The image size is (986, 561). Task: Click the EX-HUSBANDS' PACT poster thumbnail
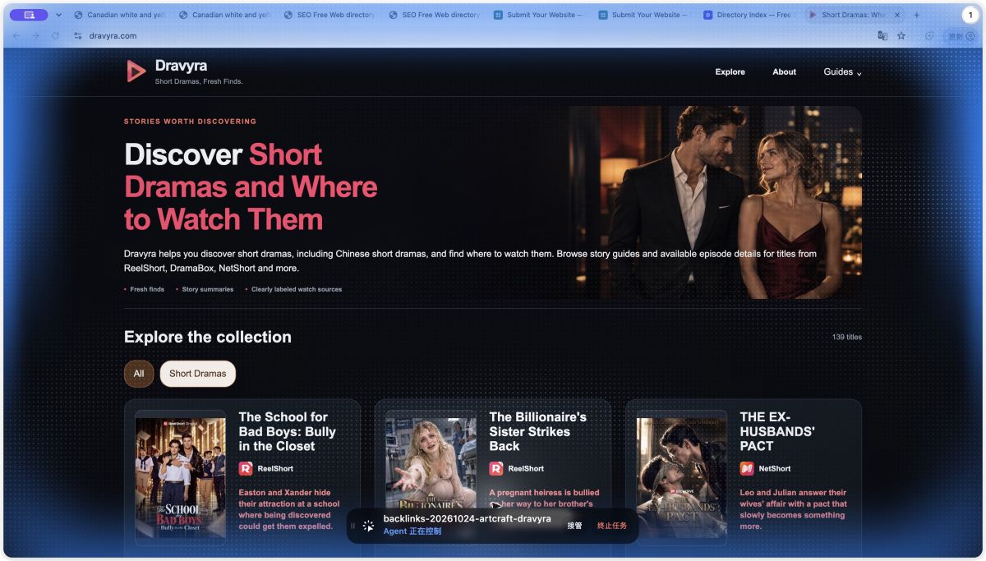coord(682,478)
